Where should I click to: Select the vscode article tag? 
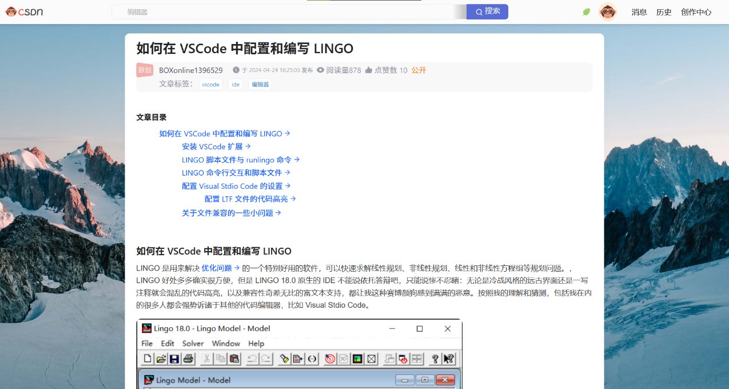click(x=211, y=84)
